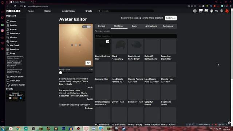
Task: Open the Messages chat icon in header
Action: [206, 11]
